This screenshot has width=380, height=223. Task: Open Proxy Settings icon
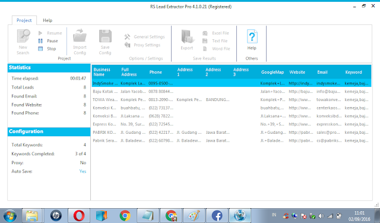point(127,45)
